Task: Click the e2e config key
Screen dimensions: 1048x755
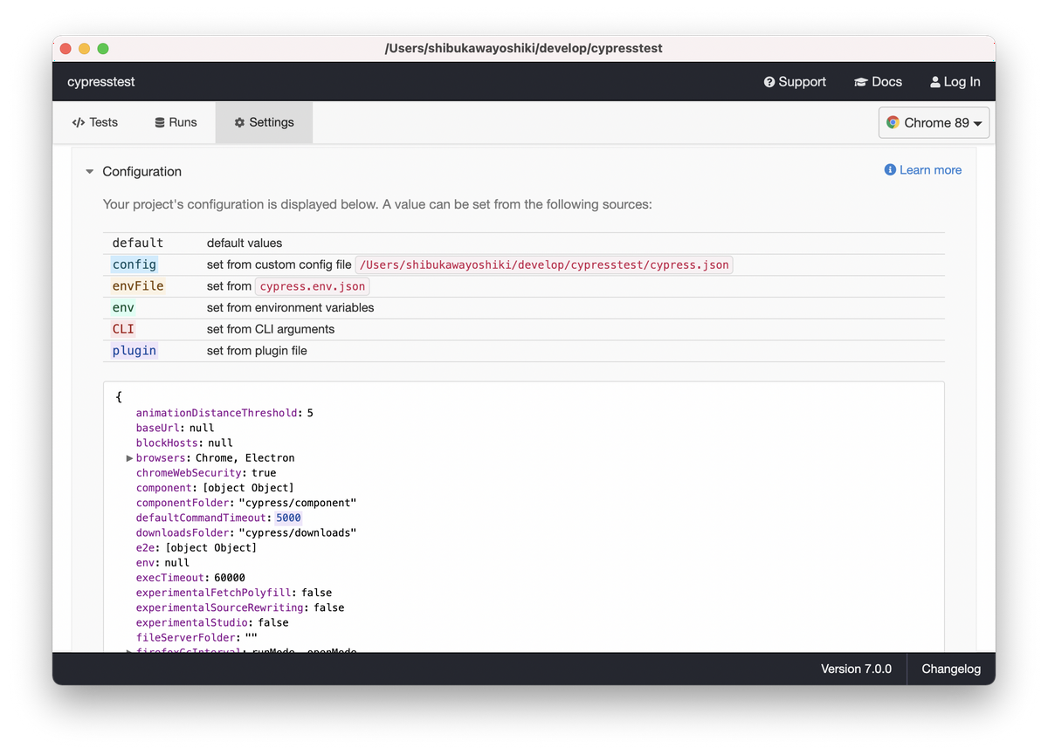Action: pos(147,548)
